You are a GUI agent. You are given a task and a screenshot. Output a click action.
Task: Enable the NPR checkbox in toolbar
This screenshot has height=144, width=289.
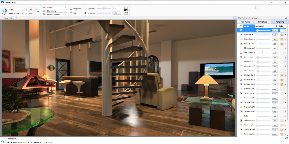coord(71,13)
